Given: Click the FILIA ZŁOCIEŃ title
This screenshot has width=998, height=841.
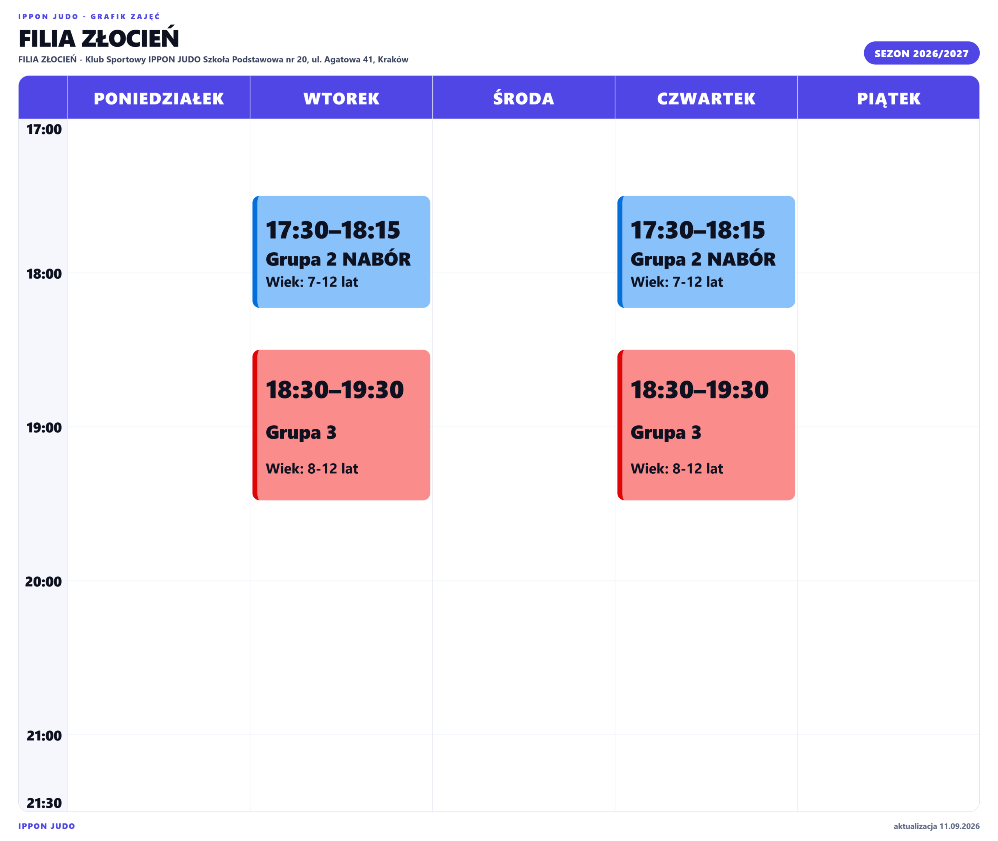Looking at the screenshot, I should coord(99,38).
